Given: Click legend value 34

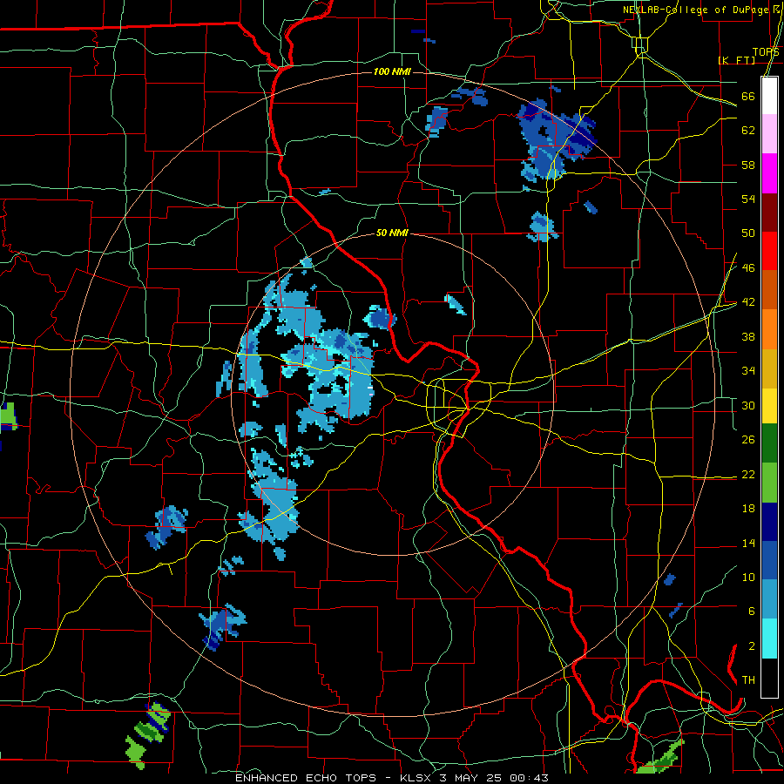Looking at the screenshot, I should (x=748, y=370).
